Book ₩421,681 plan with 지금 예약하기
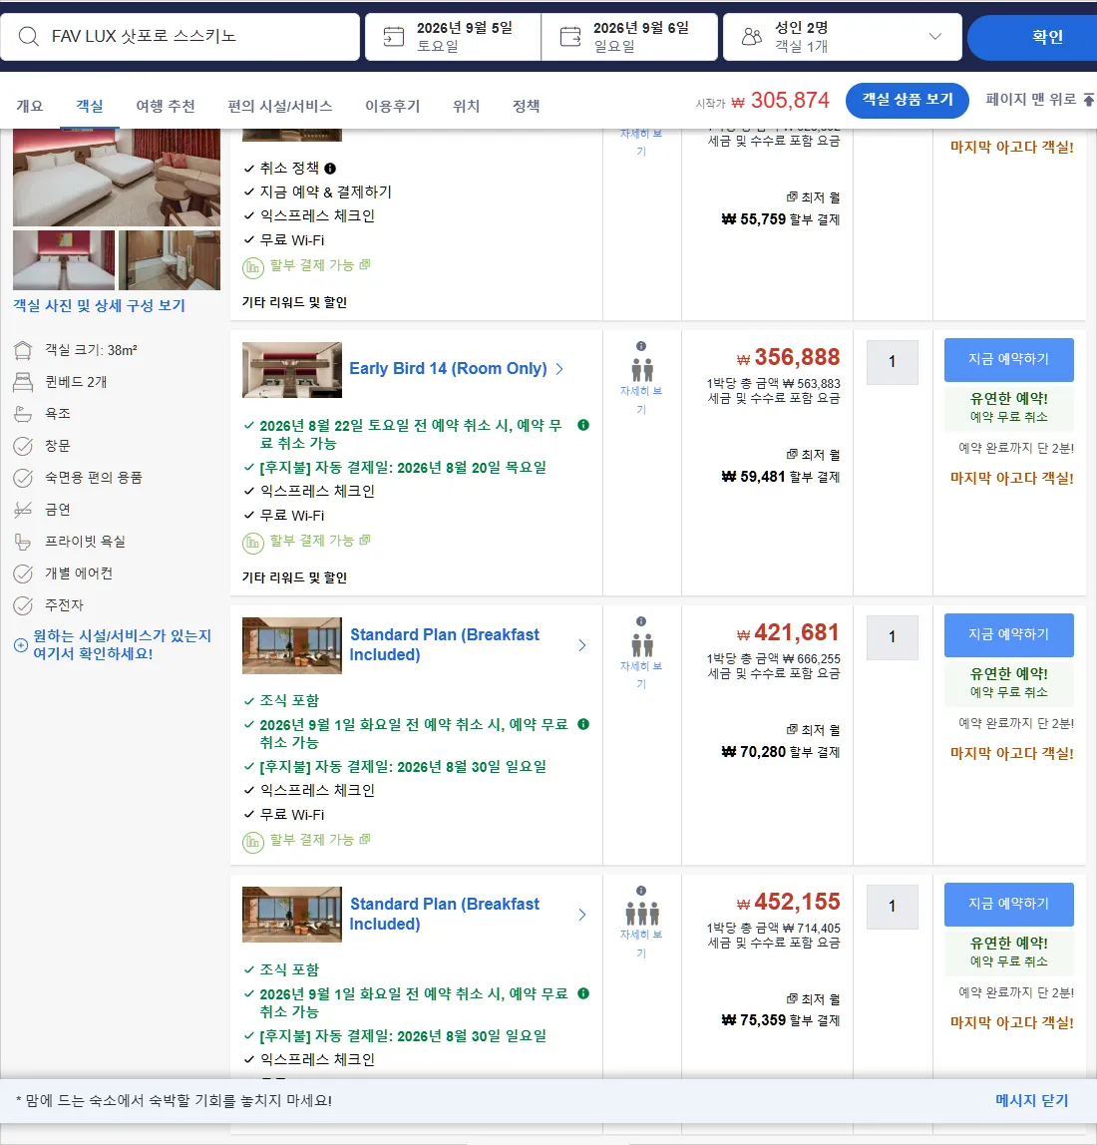The width and height of the screenshot is (1097, 1145). coord(1008,634)
